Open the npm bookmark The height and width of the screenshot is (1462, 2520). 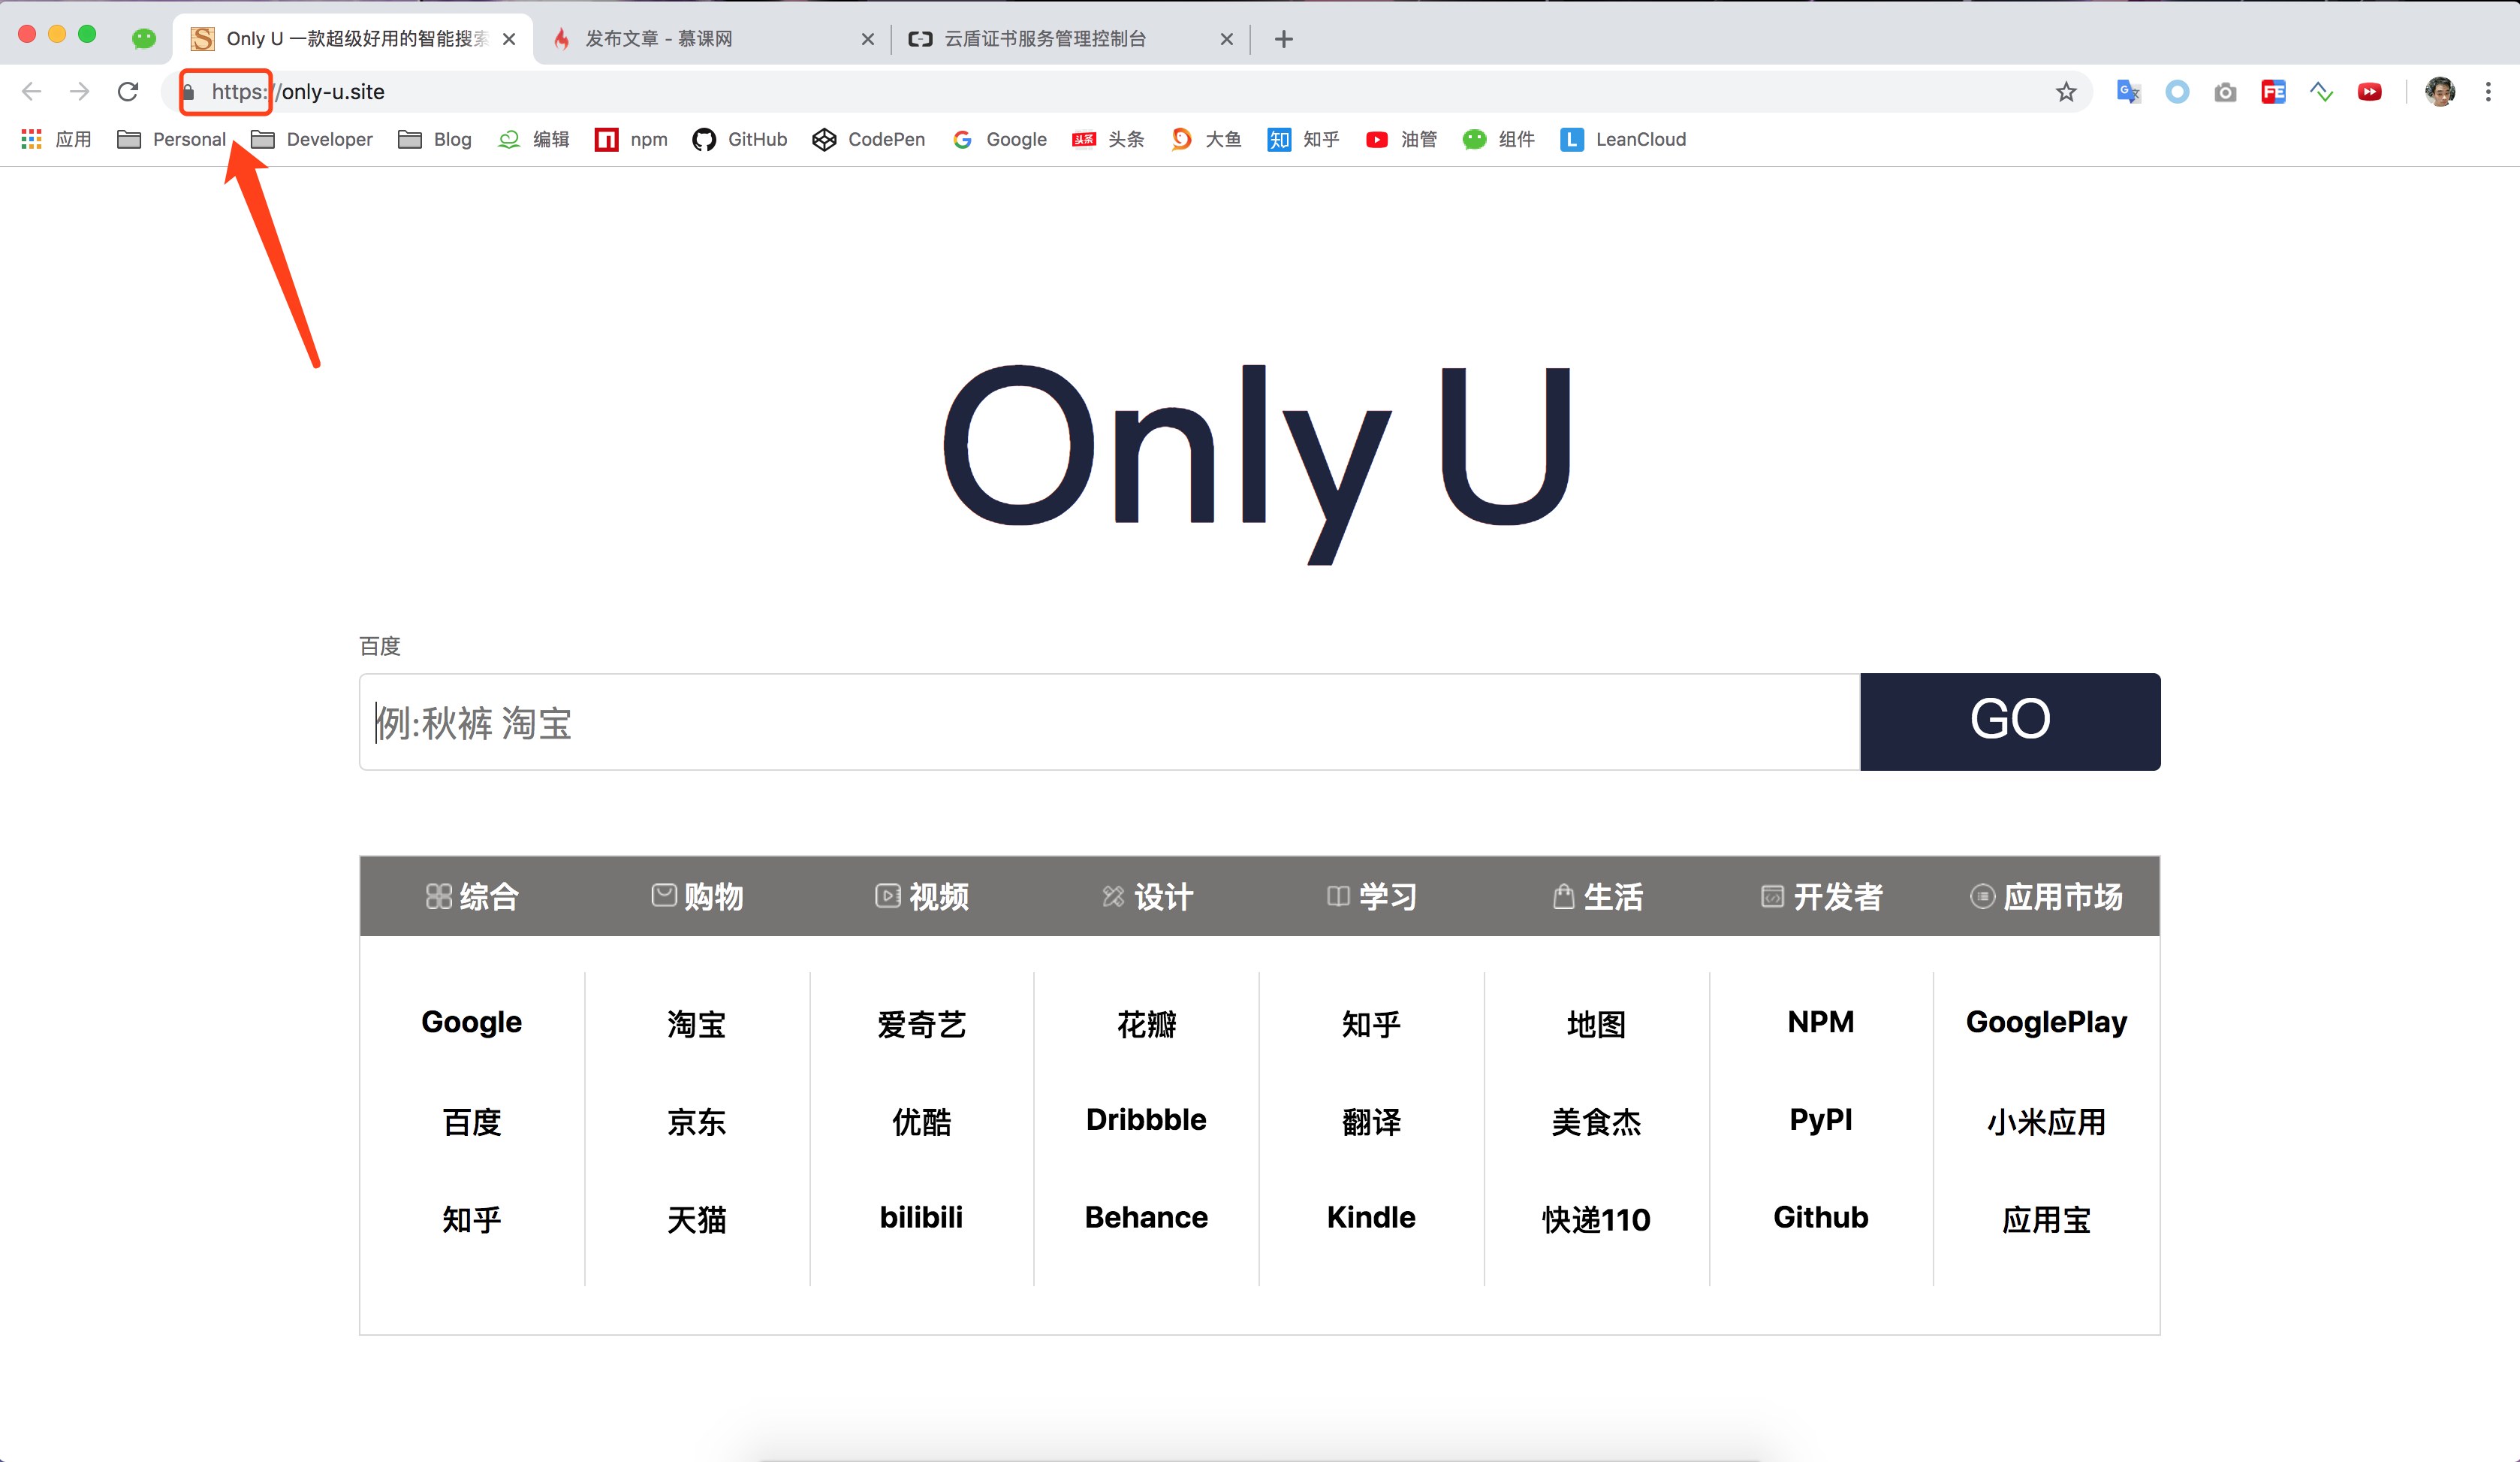(x=631, y=139)
